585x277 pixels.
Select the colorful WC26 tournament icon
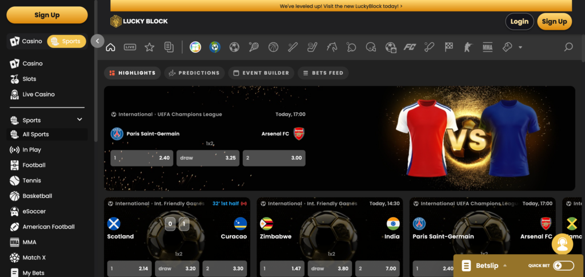(195, 47)
